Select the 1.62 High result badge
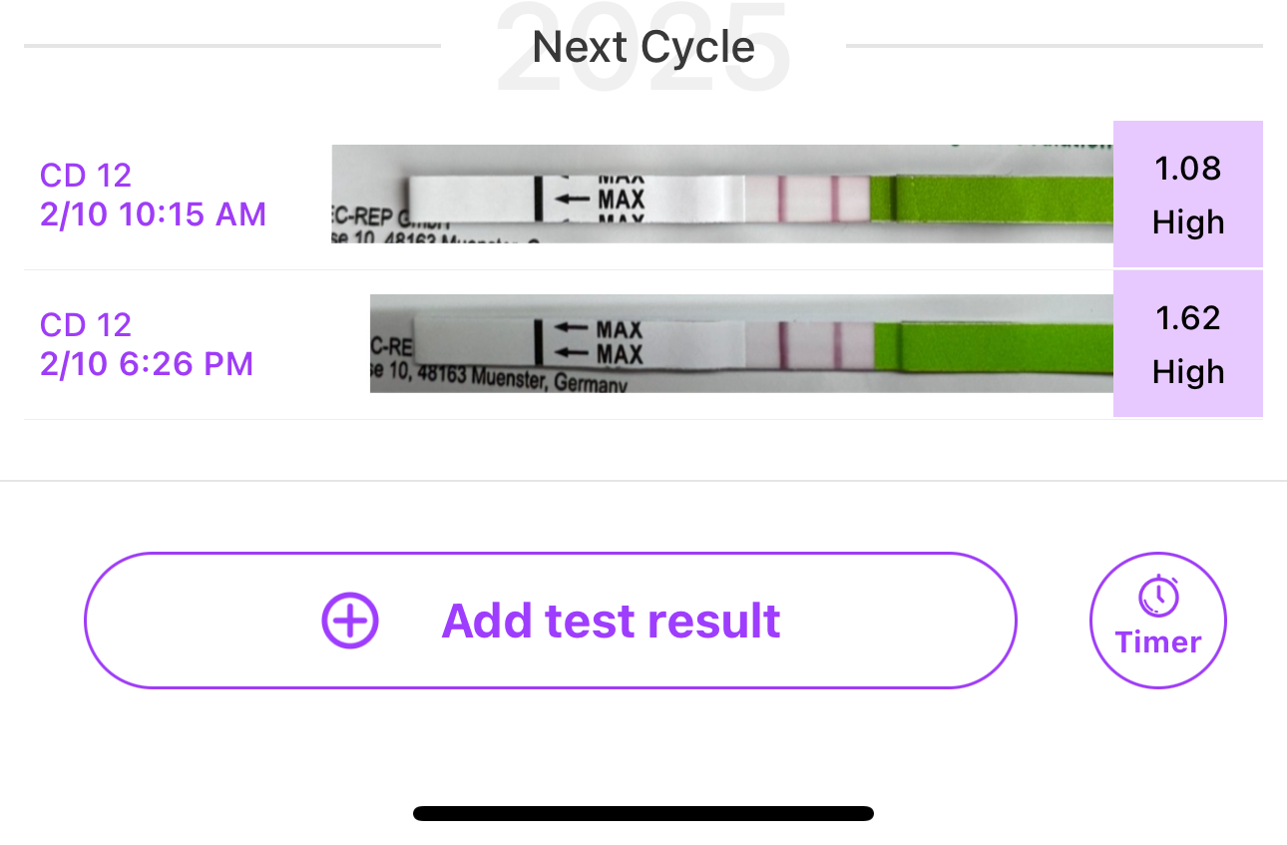This screenshot has height=845, width=1287. tap(1187, 343)
